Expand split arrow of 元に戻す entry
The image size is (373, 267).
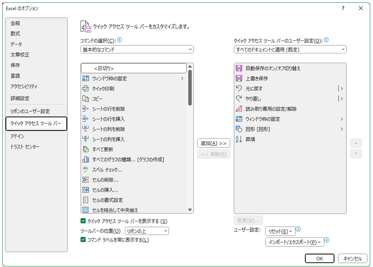tap(341, 89)
